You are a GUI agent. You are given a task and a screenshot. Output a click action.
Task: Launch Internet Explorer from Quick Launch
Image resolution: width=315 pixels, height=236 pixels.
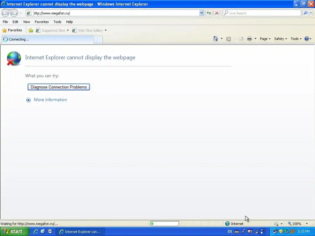36,231
